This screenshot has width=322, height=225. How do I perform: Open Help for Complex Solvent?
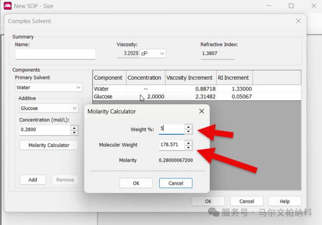pos(284,202)
